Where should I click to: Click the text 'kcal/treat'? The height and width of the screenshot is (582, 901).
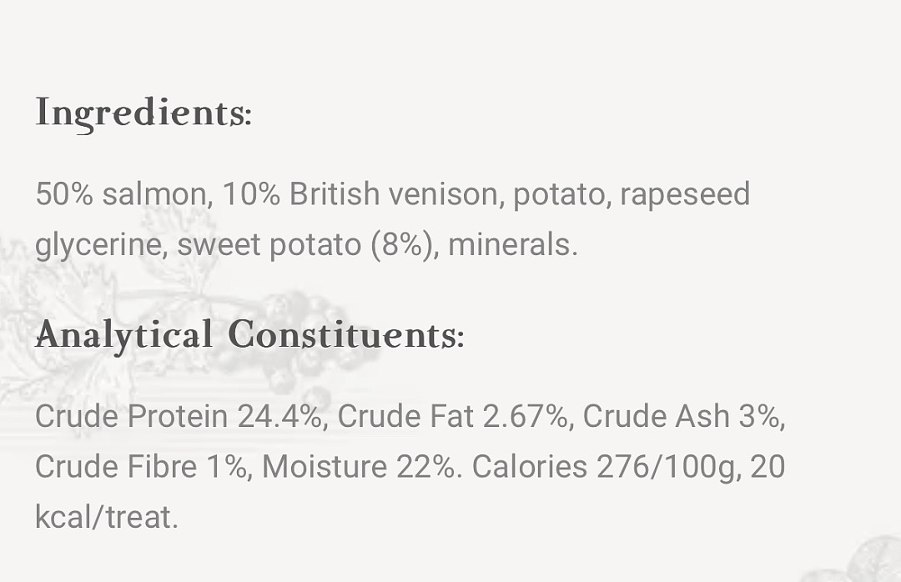click(103, 516)
